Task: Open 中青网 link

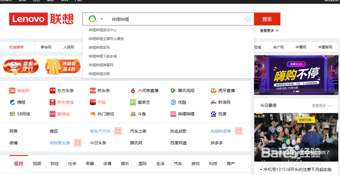Action: pyautogui.click(x=301, y=47)
